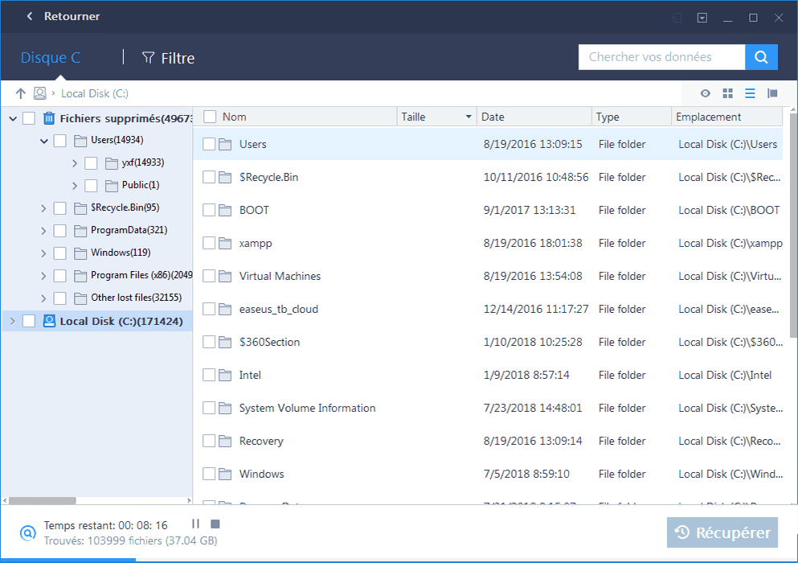Go up one folder level arrow
The image size is (798, 563).
(20, 93)
